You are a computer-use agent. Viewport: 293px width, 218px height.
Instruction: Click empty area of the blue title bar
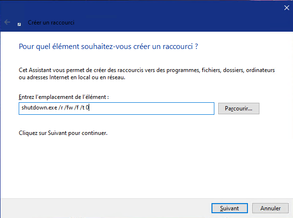(168, 17)
